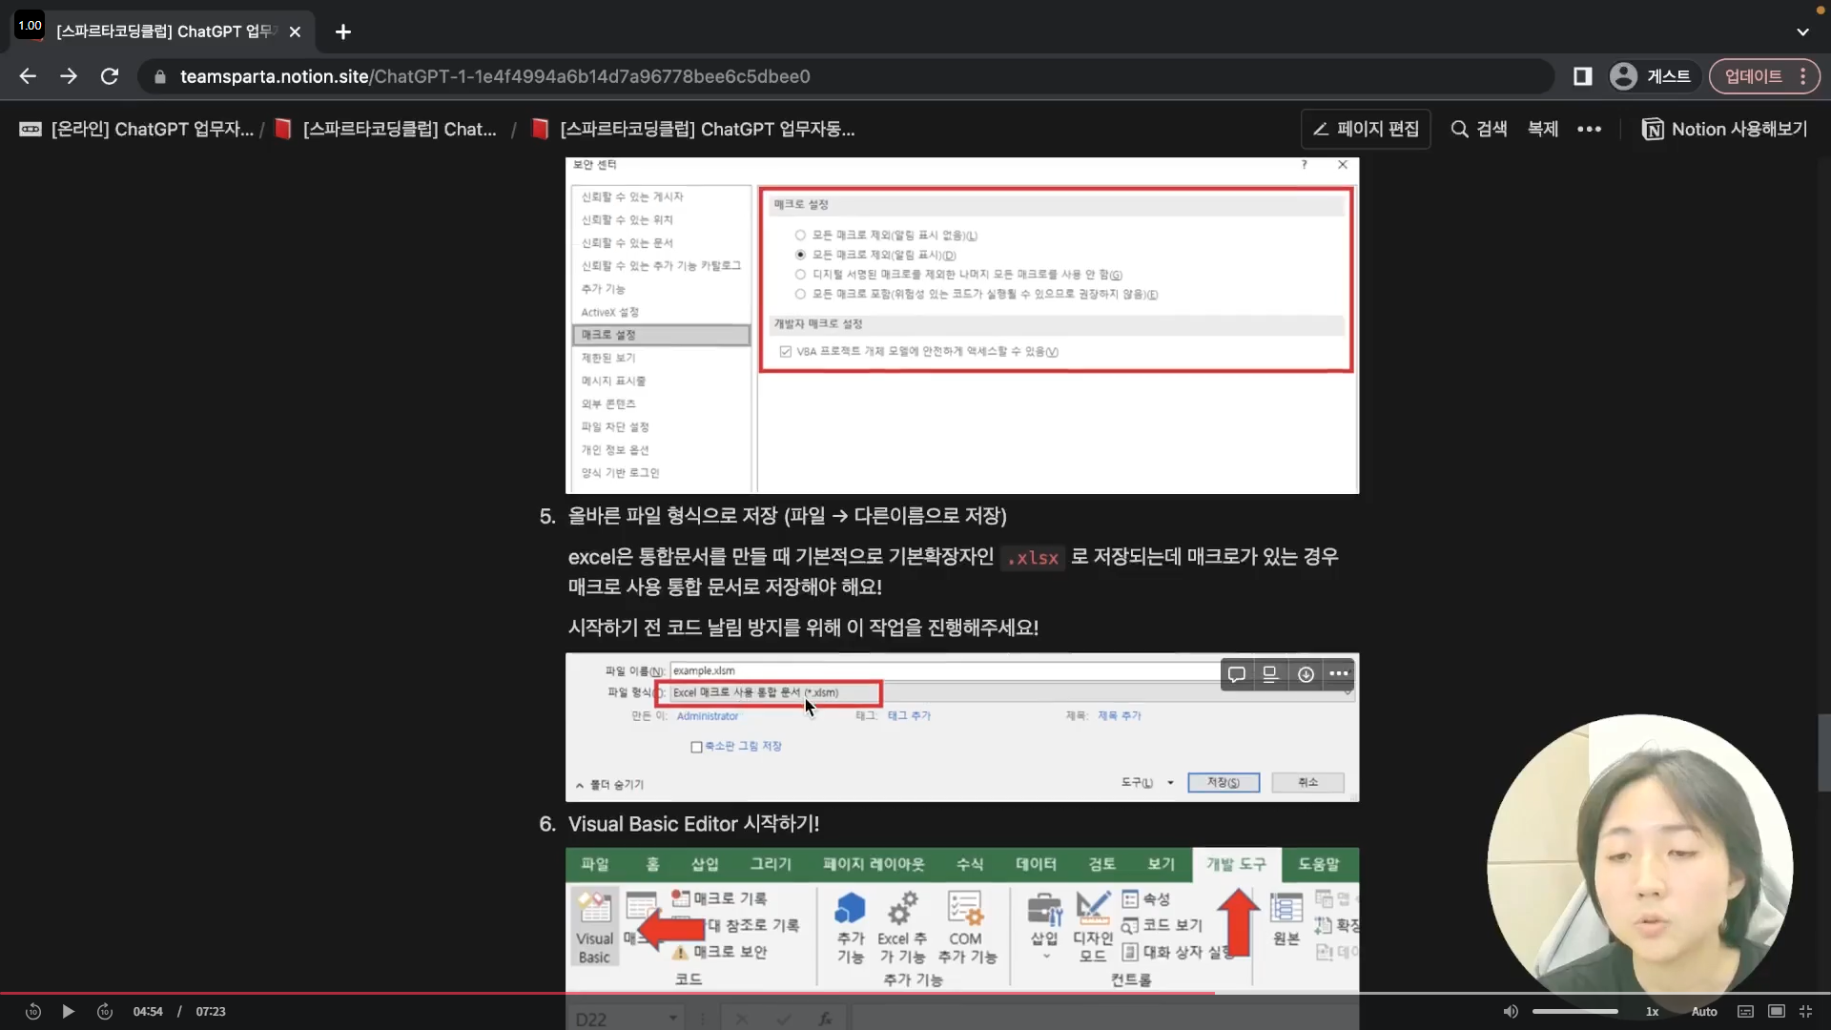The height and width of the screenshot is (1030, 1831).
Task: Open the Auto quality selector
Action: tap(1704, 1012)
